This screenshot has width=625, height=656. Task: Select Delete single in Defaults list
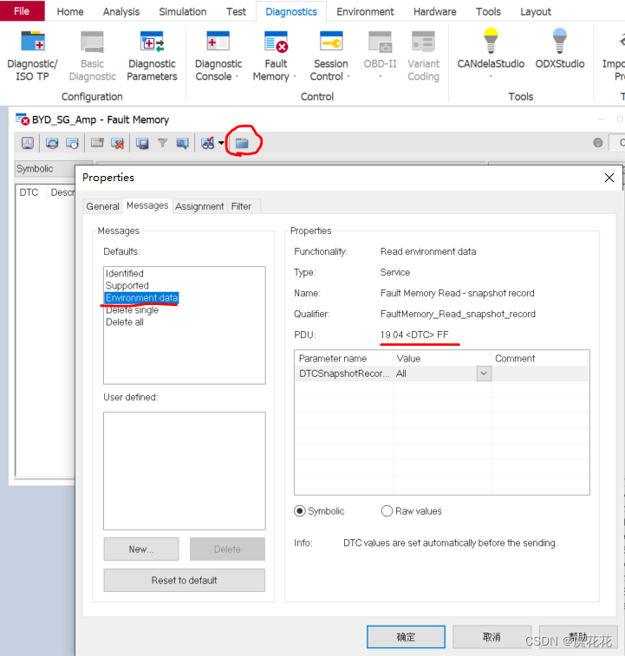pyautogui.click(x=132, y=310)
